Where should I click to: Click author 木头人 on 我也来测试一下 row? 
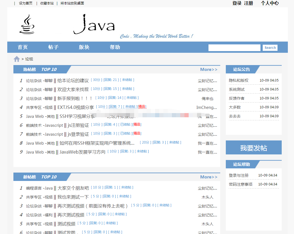[x=207, y=197]
